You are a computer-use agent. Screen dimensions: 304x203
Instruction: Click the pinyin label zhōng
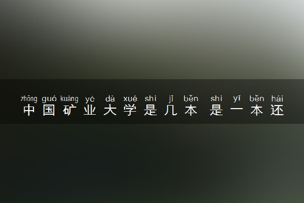coord(29,99)
